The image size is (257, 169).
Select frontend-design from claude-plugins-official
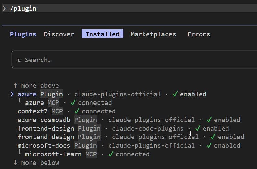pos(131,137)
